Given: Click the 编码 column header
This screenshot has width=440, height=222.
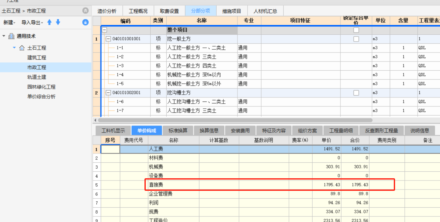Looking at the screenshot, I should [125, 21].
